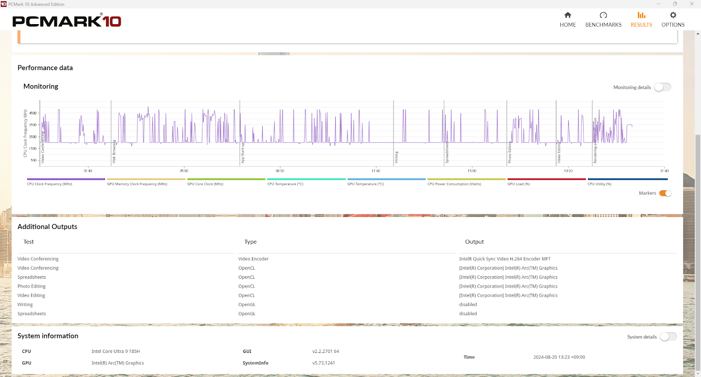Select the Video Encoder type cell

(253, 259)
